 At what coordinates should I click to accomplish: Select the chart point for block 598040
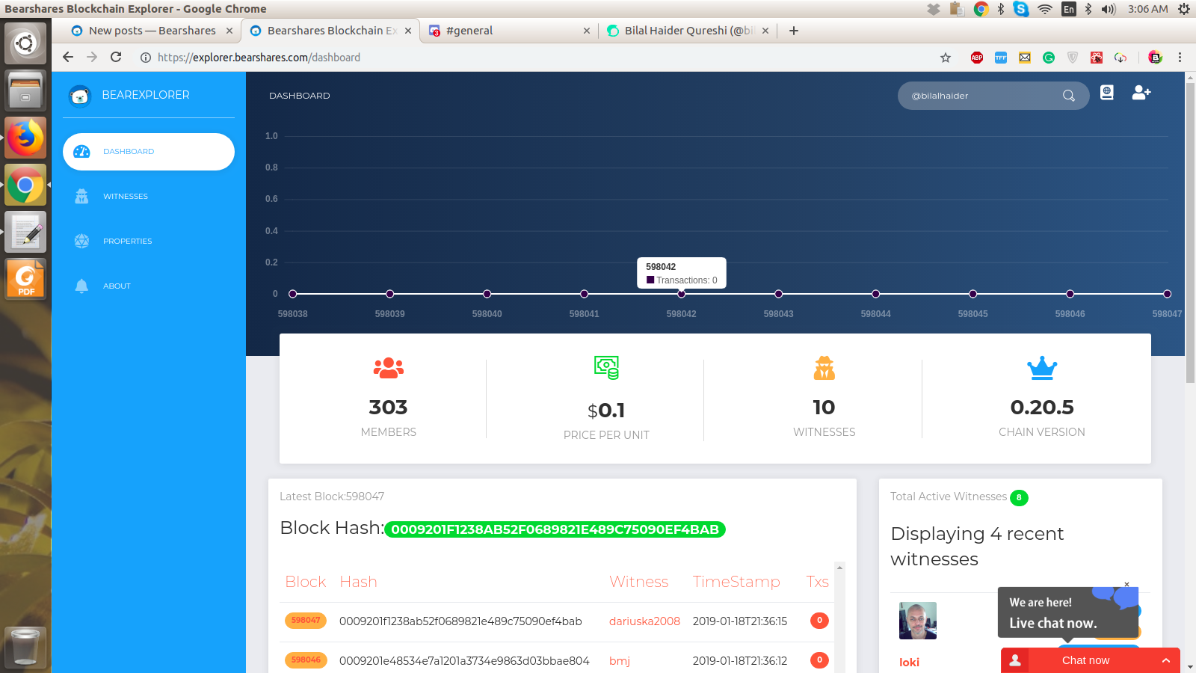(487, 294)
